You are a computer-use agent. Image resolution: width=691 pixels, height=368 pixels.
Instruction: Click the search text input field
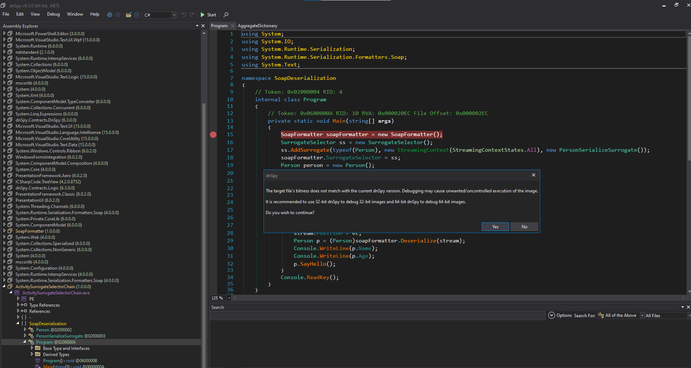pyautogui.click(x=377, y=316)
